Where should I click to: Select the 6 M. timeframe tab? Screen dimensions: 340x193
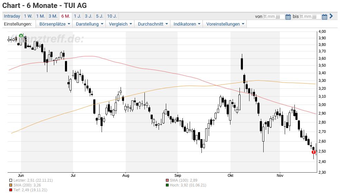[x=66, y=16]
